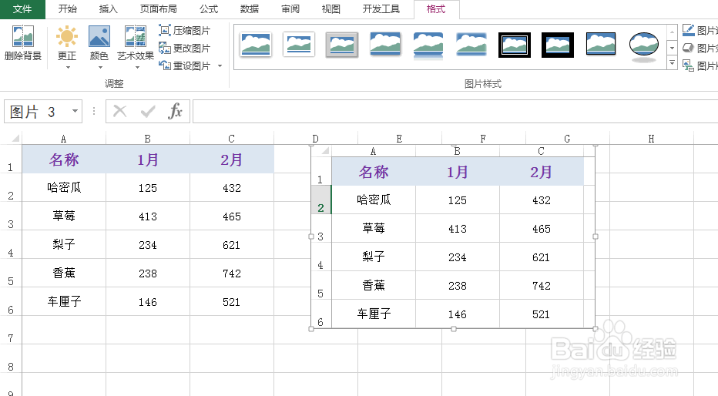
Task: Expand the 颜色 dropdown arrow
Action: click(x=100, y=67)
